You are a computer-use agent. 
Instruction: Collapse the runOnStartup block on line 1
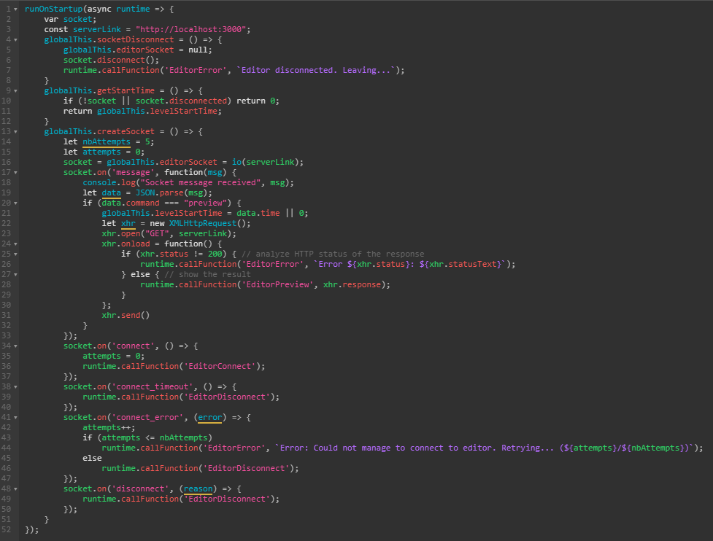pos(16,9)
